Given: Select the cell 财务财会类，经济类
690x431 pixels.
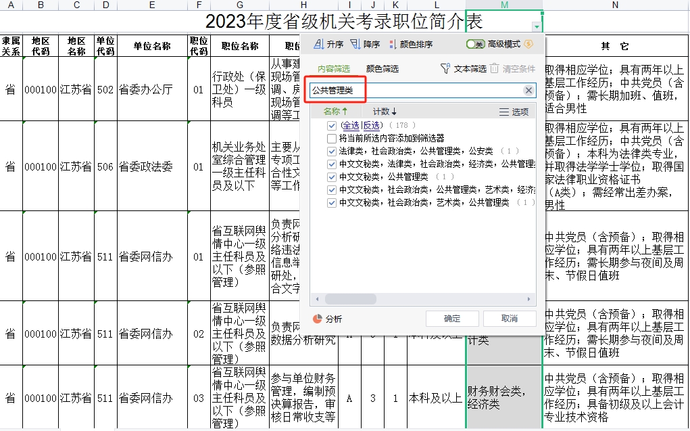Looking at the screenshot, I should coord(504,397).
